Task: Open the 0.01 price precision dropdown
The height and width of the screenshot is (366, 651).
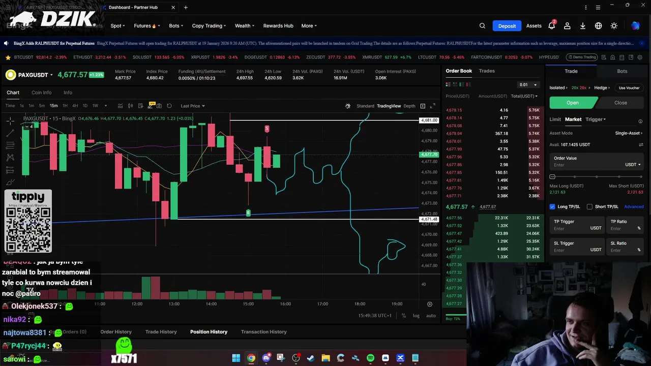Action: point(528,85)
